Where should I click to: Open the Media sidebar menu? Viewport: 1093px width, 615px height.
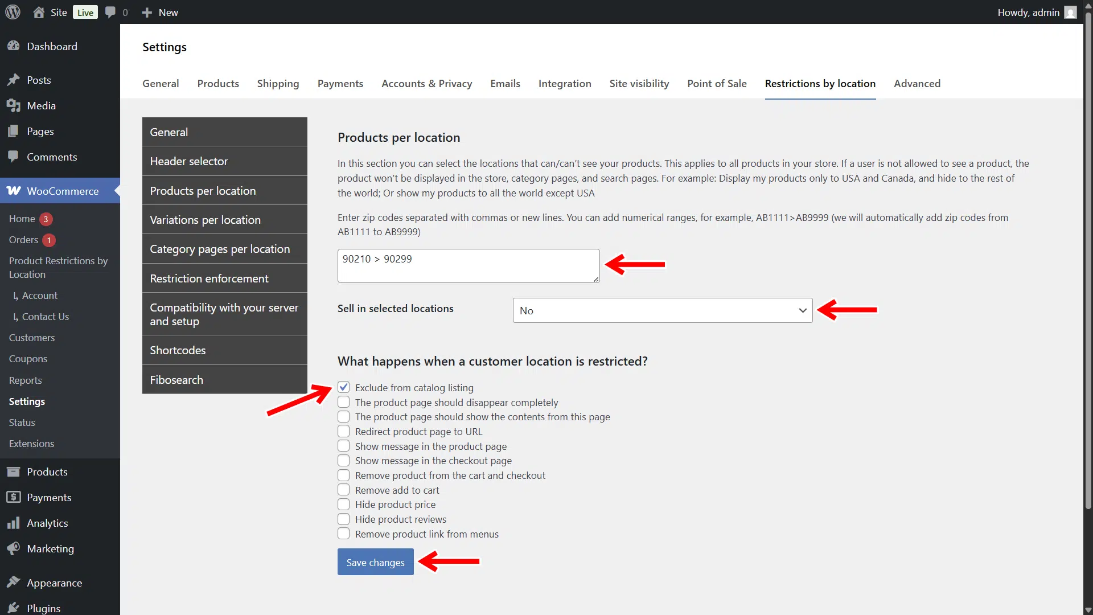click(41, 105)
